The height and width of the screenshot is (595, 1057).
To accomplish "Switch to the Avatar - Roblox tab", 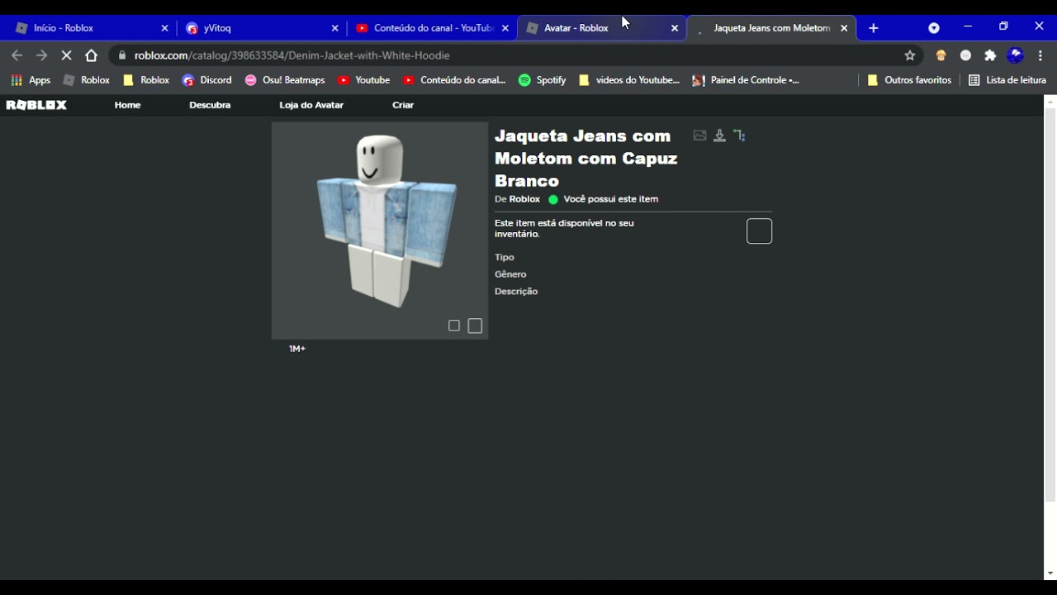I will [600, 28].
